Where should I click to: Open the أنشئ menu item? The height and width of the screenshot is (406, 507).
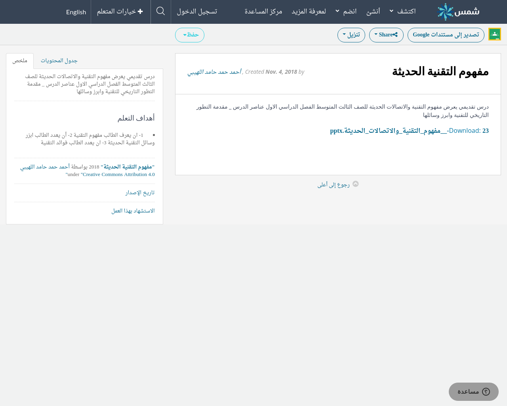pyautogui.click(x=373, y=11)
